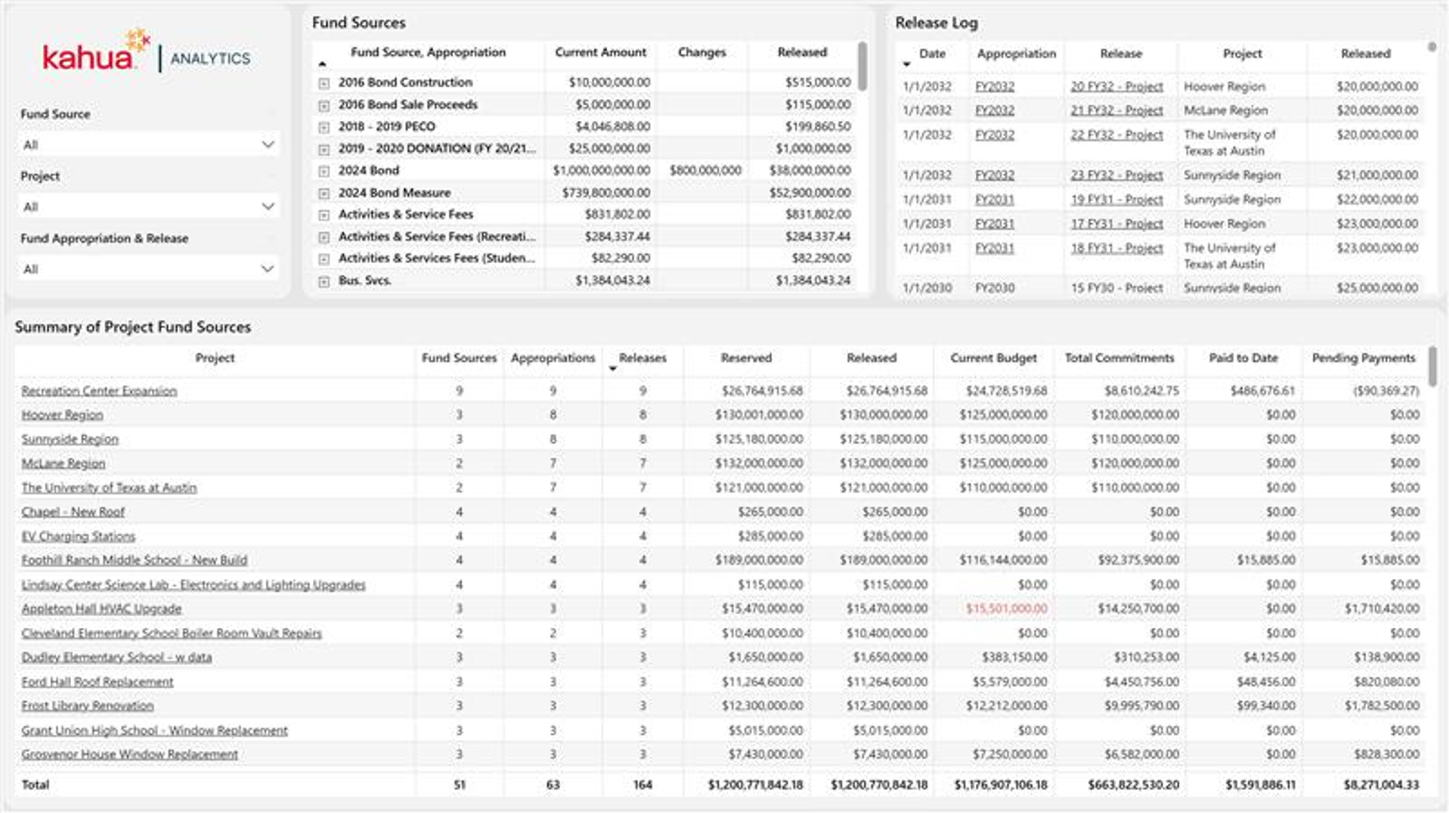Open Fund Appropriation & Release dropdown
This screenshot has width=1449, height=813.
(148, 269)
